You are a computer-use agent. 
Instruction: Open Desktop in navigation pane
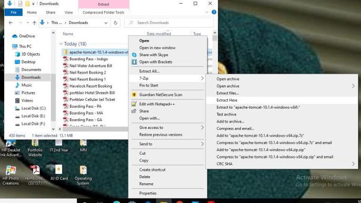pyautogui.click(x=28, y=62)
